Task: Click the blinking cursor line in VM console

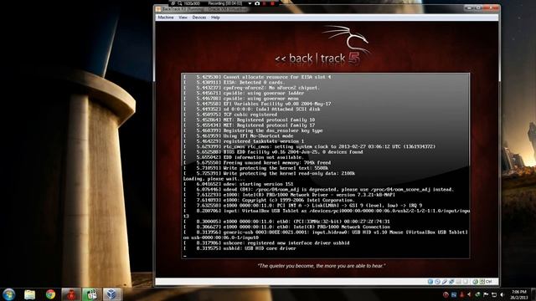Action: (185, 255)
